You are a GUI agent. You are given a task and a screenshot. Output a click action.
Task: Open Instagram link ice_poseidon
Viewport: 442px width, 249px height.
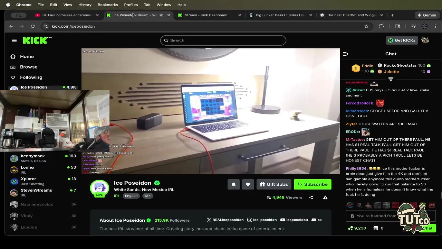tap(262, 220)
